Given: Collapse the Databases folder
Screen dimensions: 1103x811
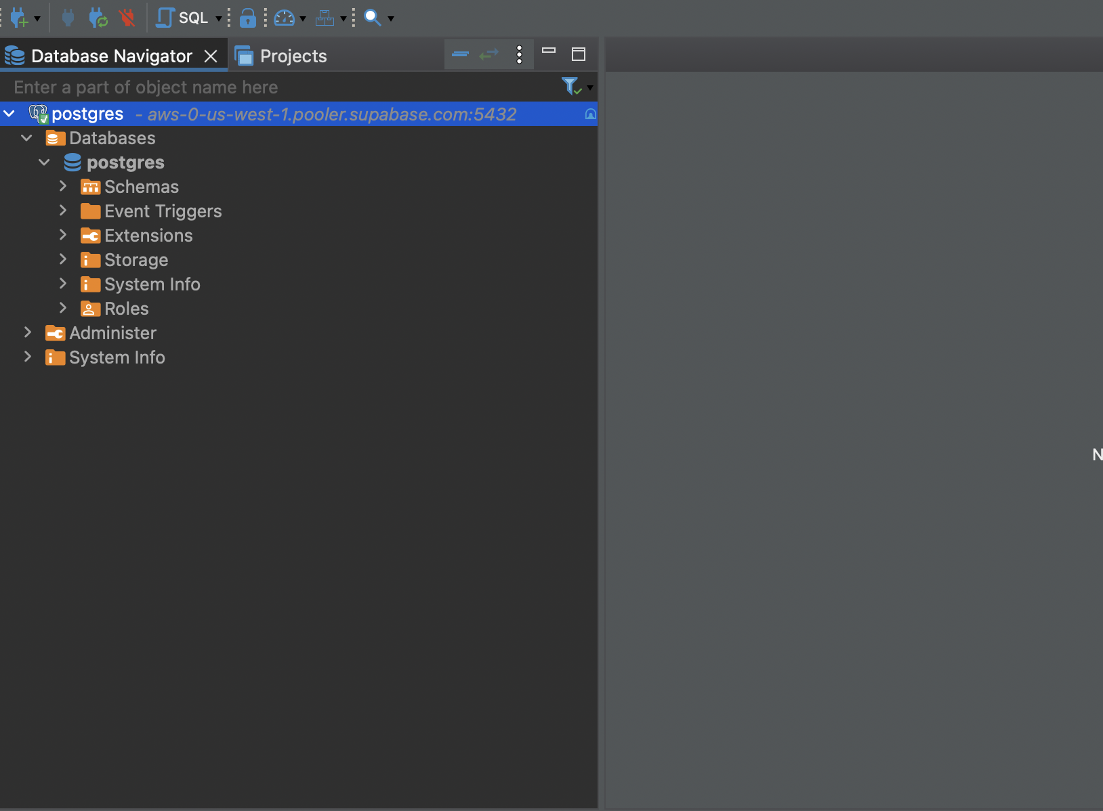Looking at the screenshot, I should (27, 138).
